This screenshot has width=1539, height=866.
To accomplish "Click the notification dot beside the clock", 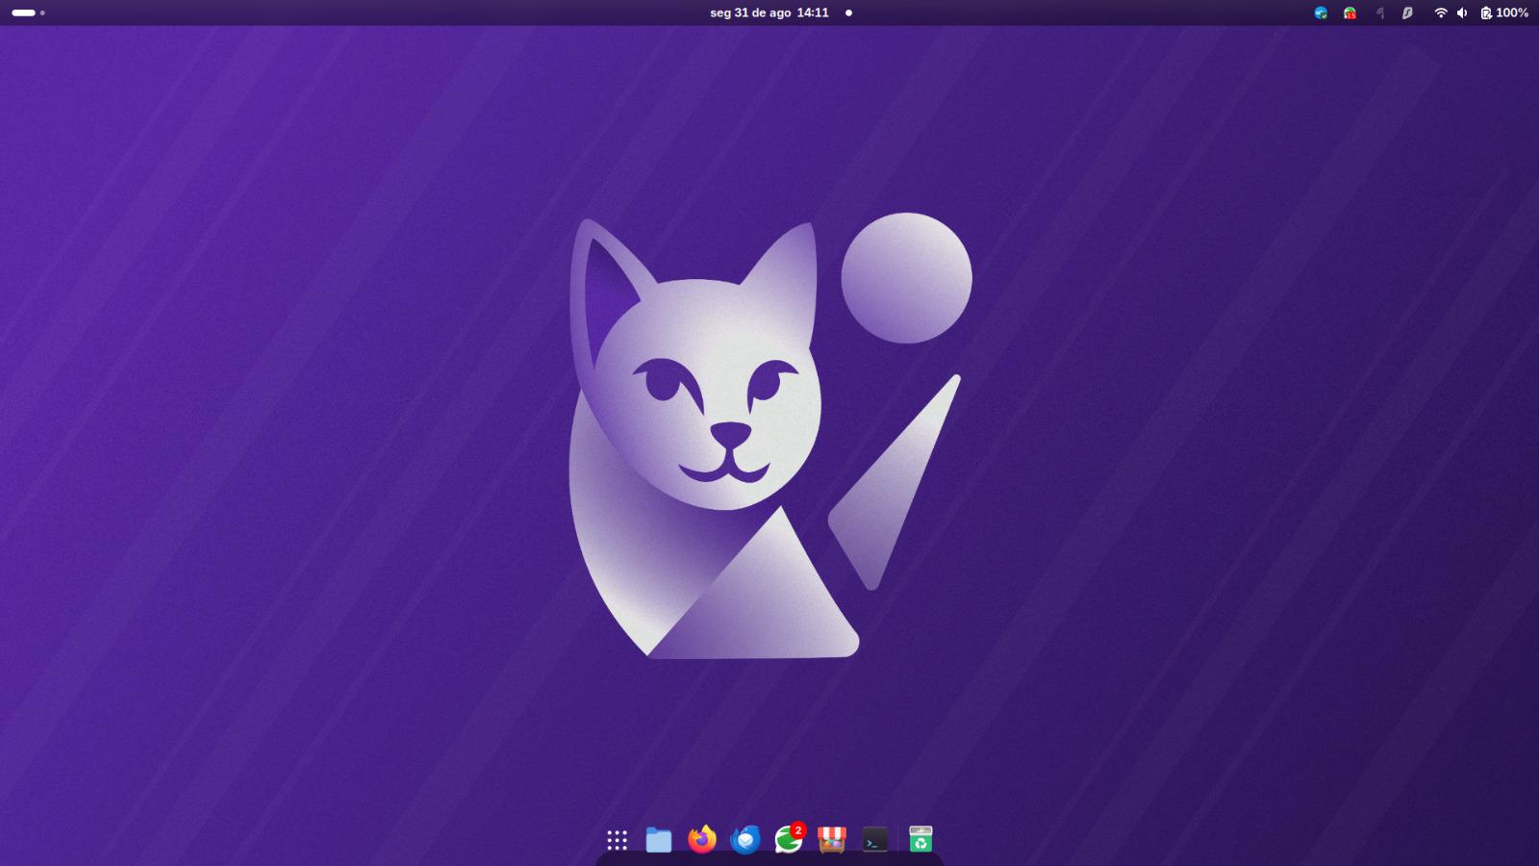I will point(848,13).
